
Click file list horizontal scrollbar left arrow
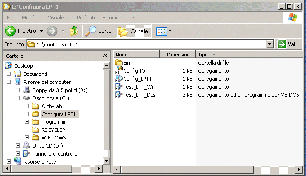117,169
